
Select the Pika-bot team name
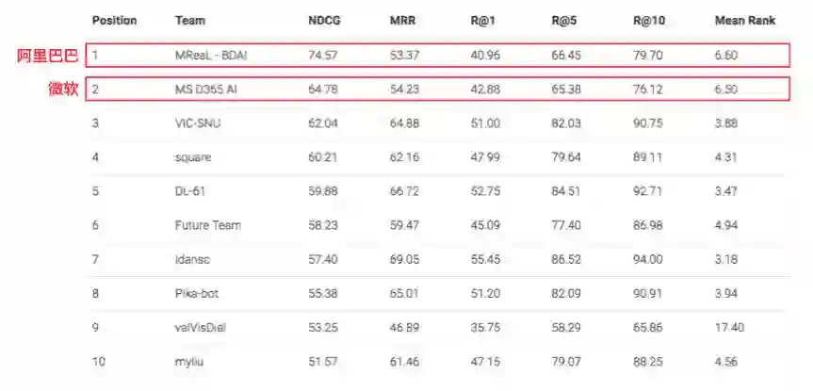click(x=197, y=293)
